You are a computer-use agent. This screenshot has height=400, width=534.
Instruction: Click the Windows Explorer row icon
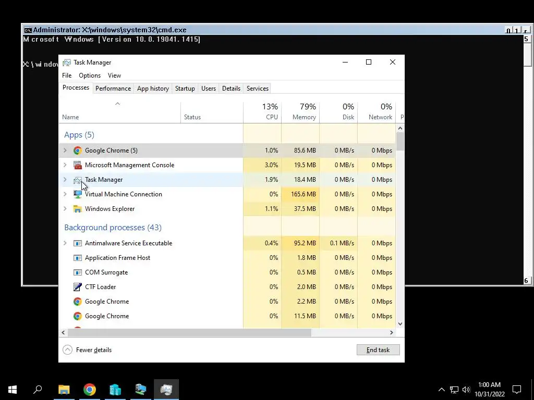(x=78, y=209)
